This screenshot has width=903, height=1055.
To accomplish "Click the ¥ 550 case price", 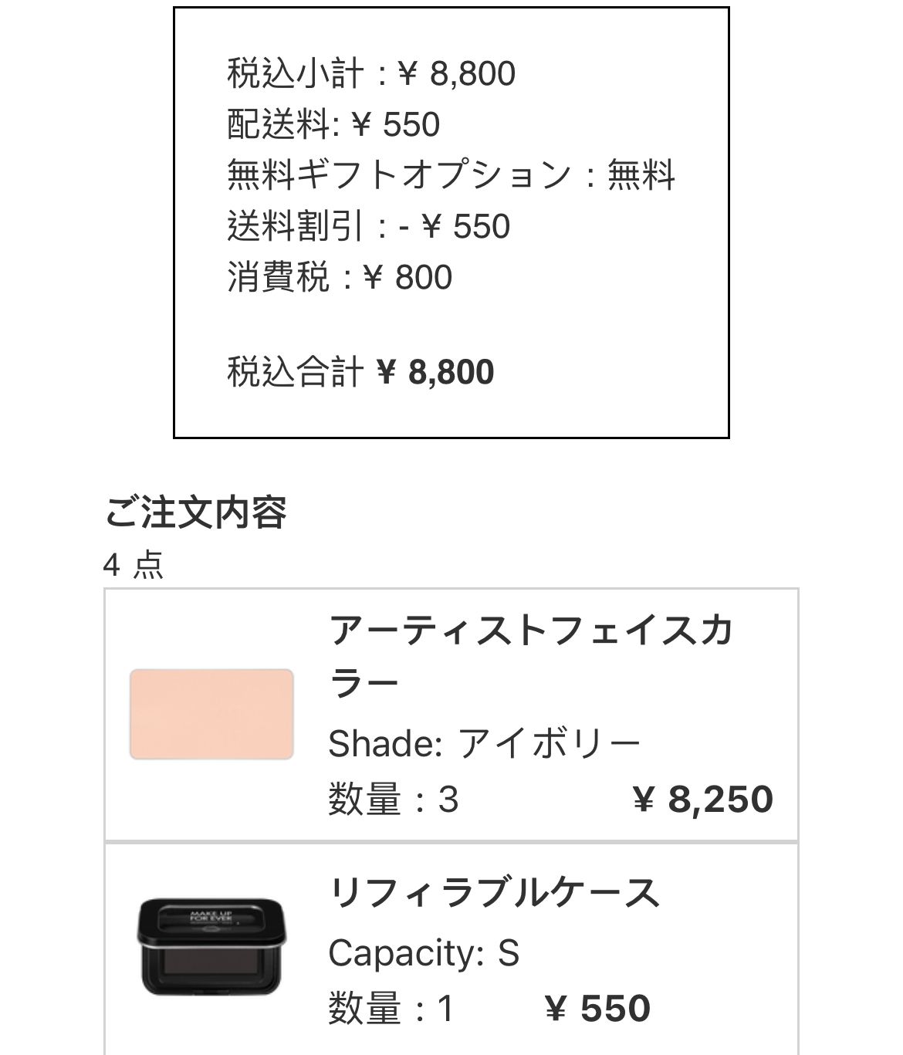I will 598,1009.
